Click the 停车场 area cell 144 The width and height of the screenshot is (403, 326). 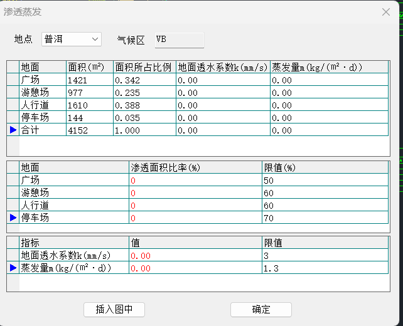[89, 117]
